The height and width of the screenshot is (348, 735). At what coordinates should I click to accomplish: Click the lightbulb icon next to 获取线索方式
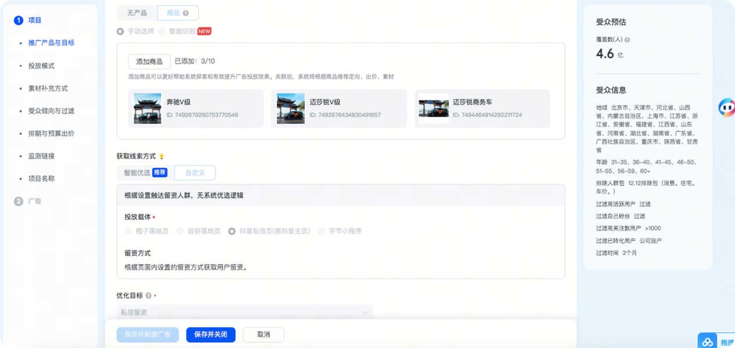pyautogui.click(x=162, y=156)
